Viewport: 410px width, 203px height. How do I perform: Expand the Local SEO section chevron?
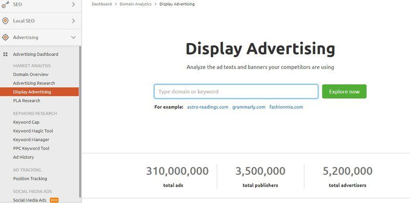coord(73,21)
